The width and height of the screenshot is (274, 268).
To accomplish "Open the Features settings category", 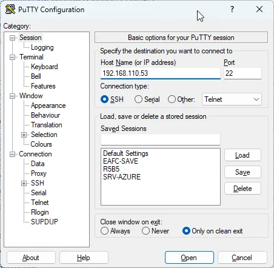I will click(x=43, y=86).
